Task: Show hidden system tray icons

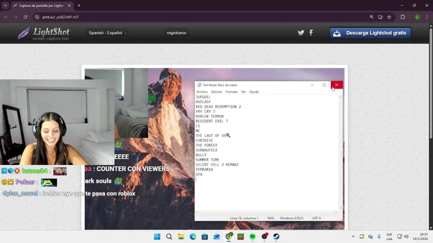Action: 353,237
